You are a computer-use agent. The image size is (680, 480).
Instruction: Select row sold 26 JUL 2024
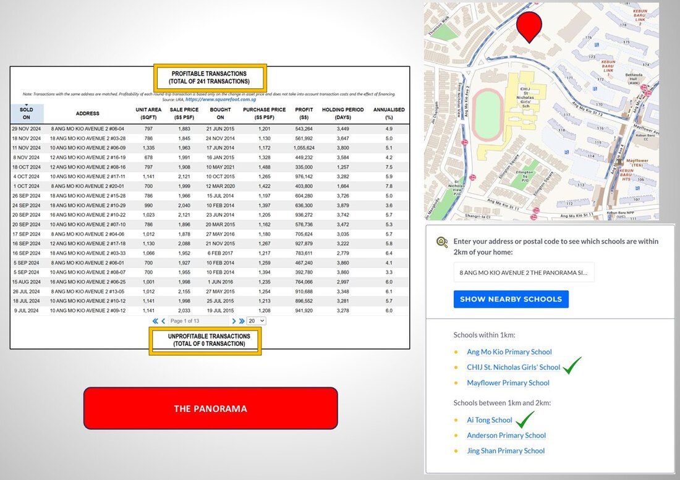pos(210,292)
